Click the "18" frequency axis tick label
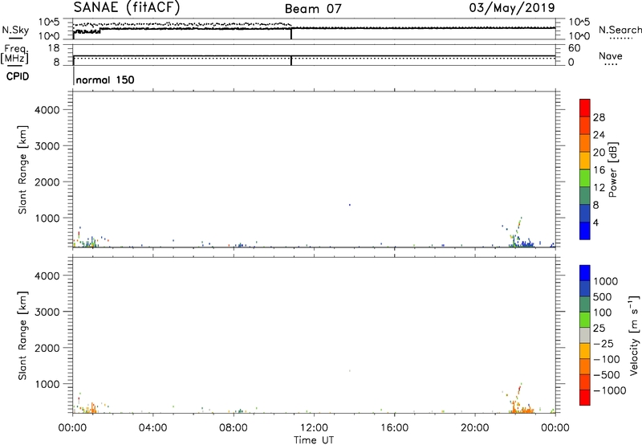This screenshot has width=642, height=445. click(x=54, y=48)
